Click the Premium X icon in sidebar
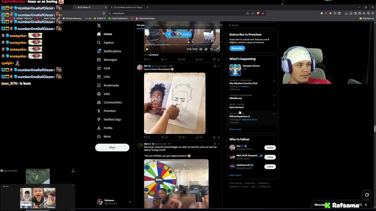376x211 pixels. (99, 111)
